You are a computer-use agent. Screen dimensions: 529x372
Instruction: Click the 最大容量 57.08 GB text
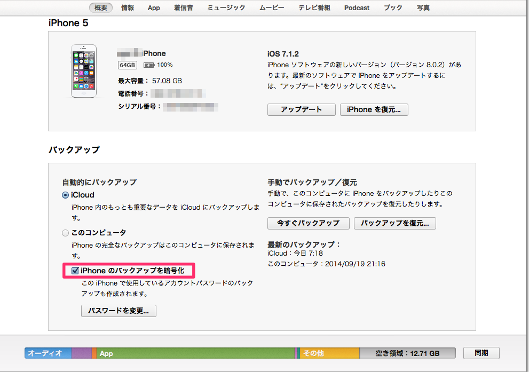150,81
